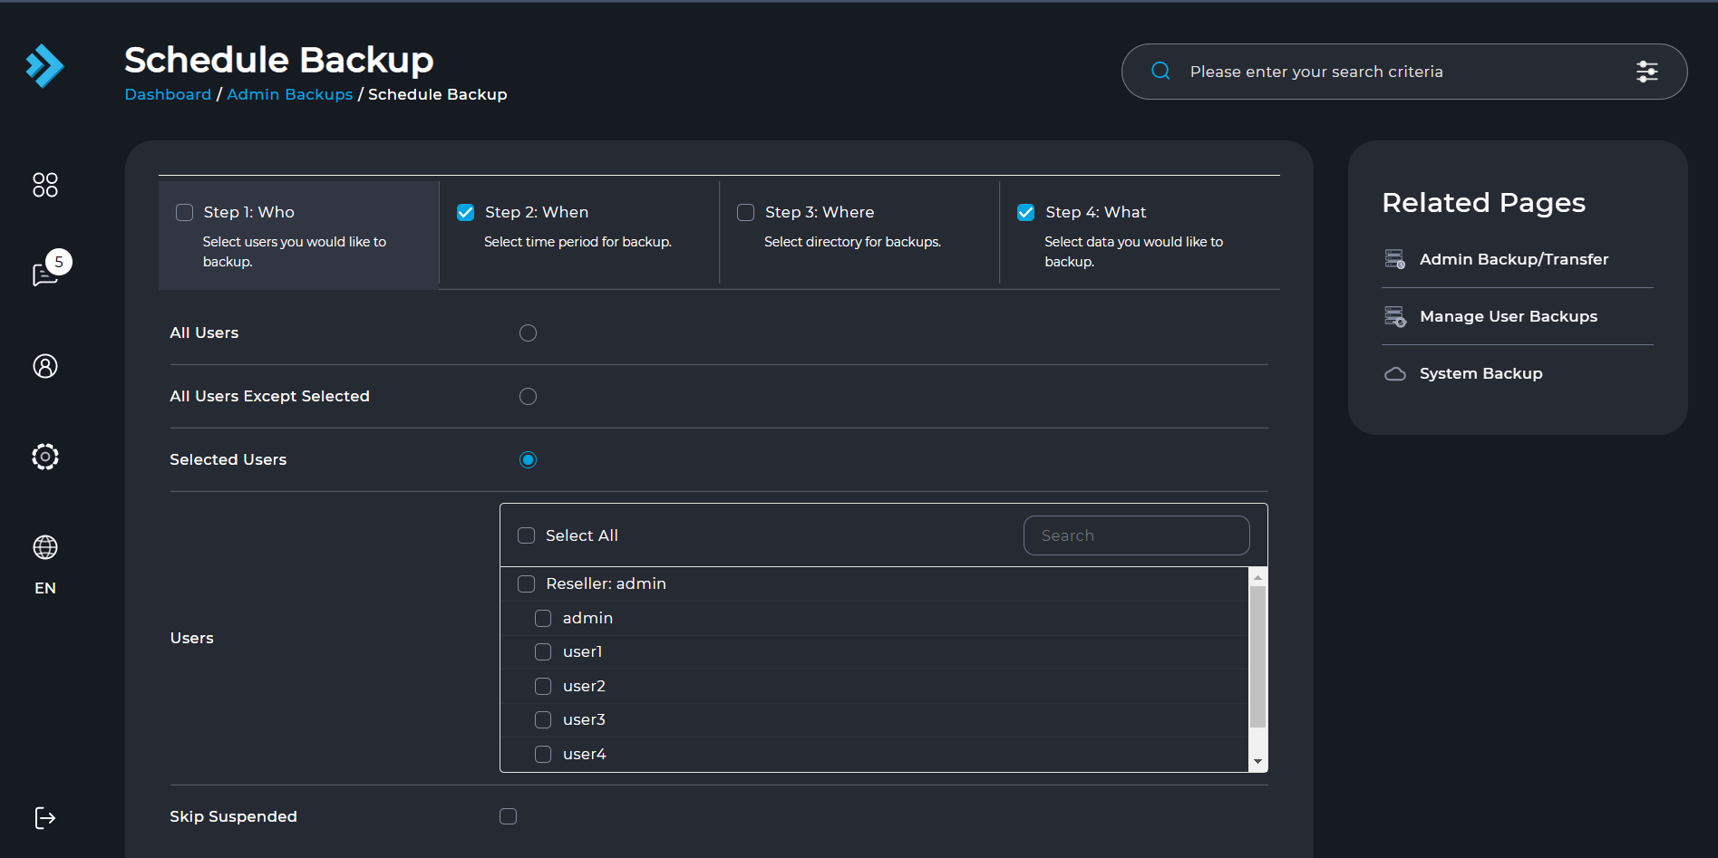Click the logout icon in sidebar
The image size is (1718, 858).
coord(45,818)
